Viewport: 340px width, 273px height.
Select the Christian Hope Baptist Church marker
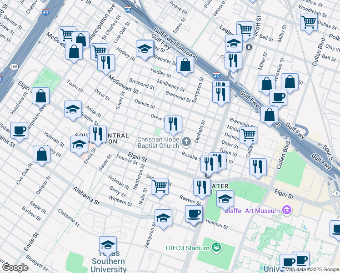click(x=186, y=142)
